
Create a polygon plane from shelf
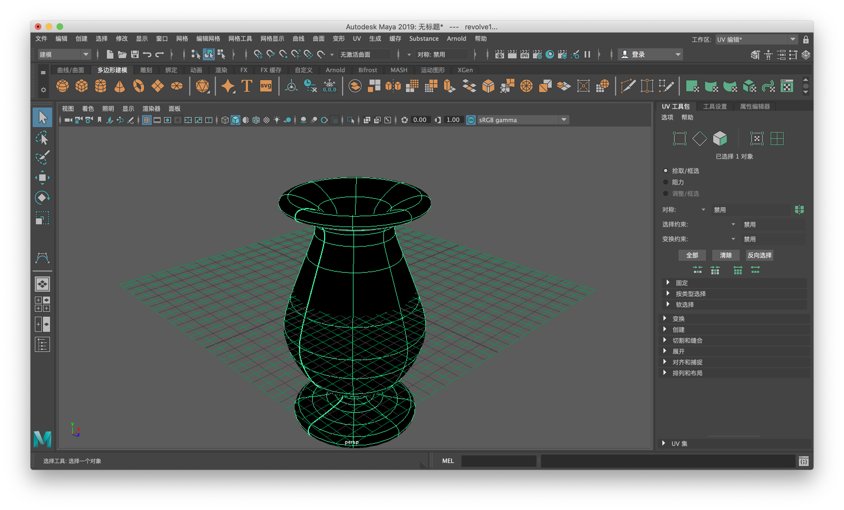click(x=157, y=86)
